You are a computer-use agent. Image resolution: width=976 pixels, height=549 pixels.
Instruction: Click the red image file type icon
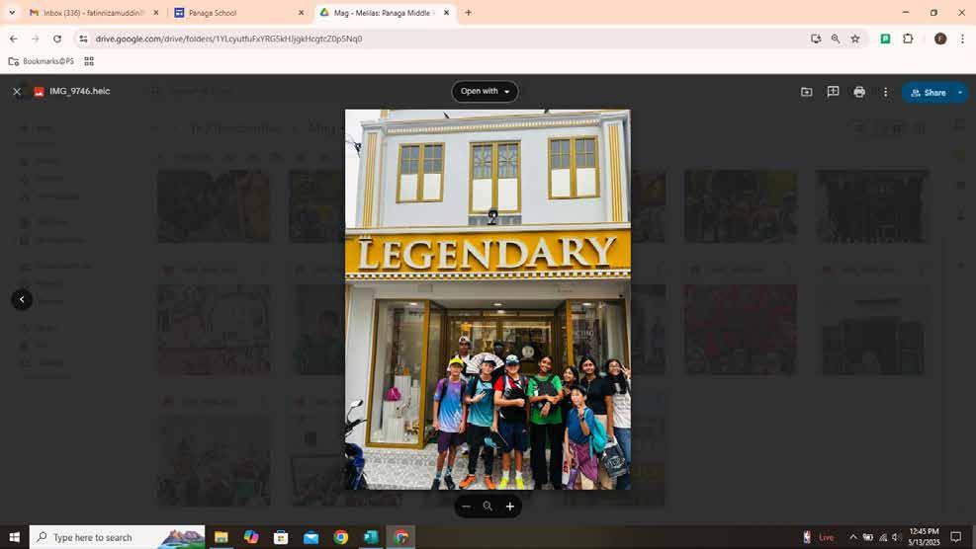pos(39,92)
